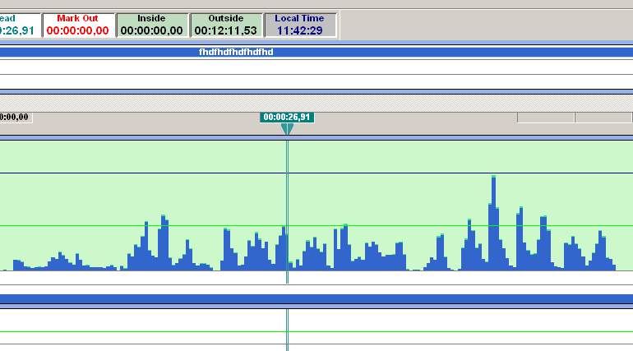This screenshot has width=633, height=351.
Task: Click the playhead marker at 00:00:26,91
Action: point(287,129)
